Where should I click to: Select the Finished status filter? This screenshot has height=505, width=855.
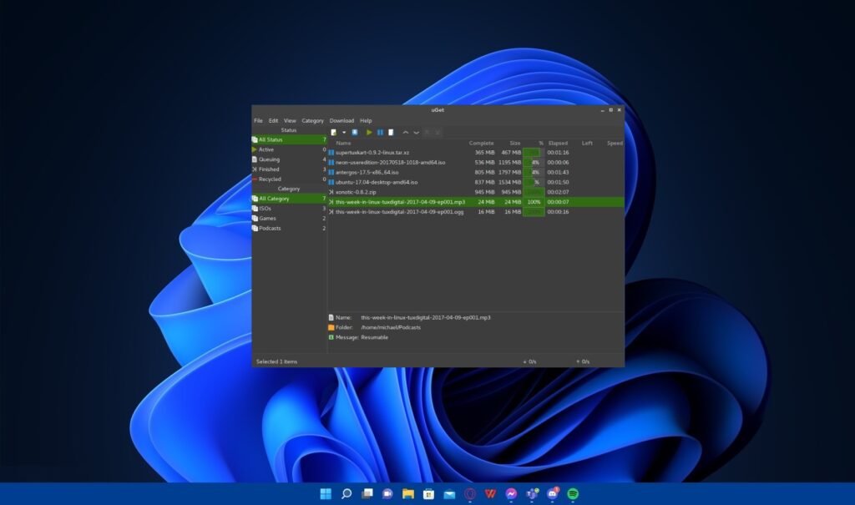point(289,169)
